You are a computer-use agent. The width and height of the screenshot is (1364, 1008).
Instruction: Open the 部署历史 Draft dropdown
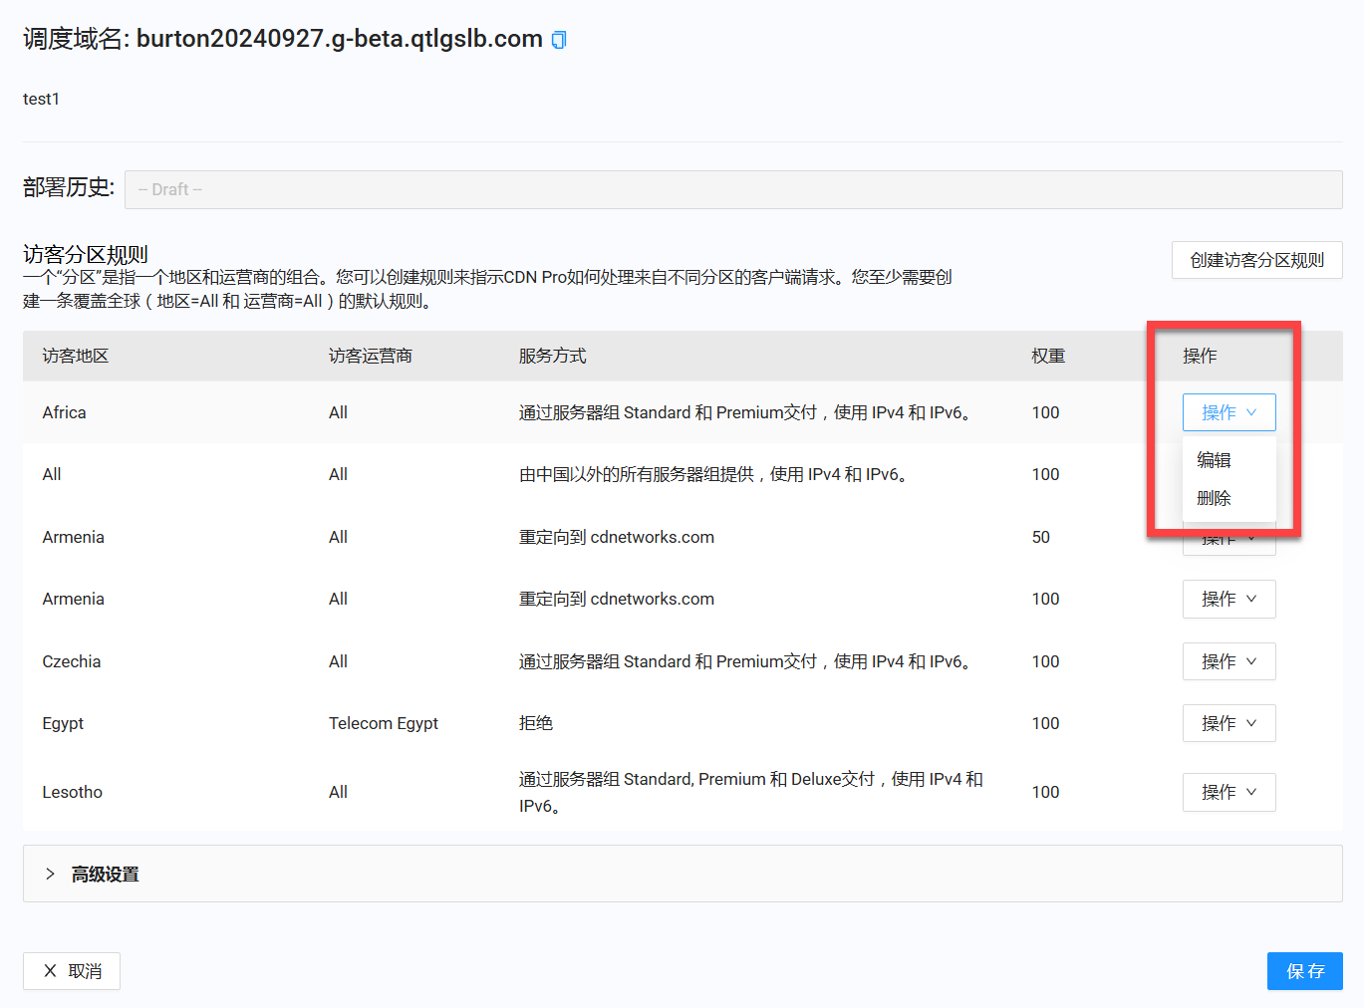[x=732, y=189]
